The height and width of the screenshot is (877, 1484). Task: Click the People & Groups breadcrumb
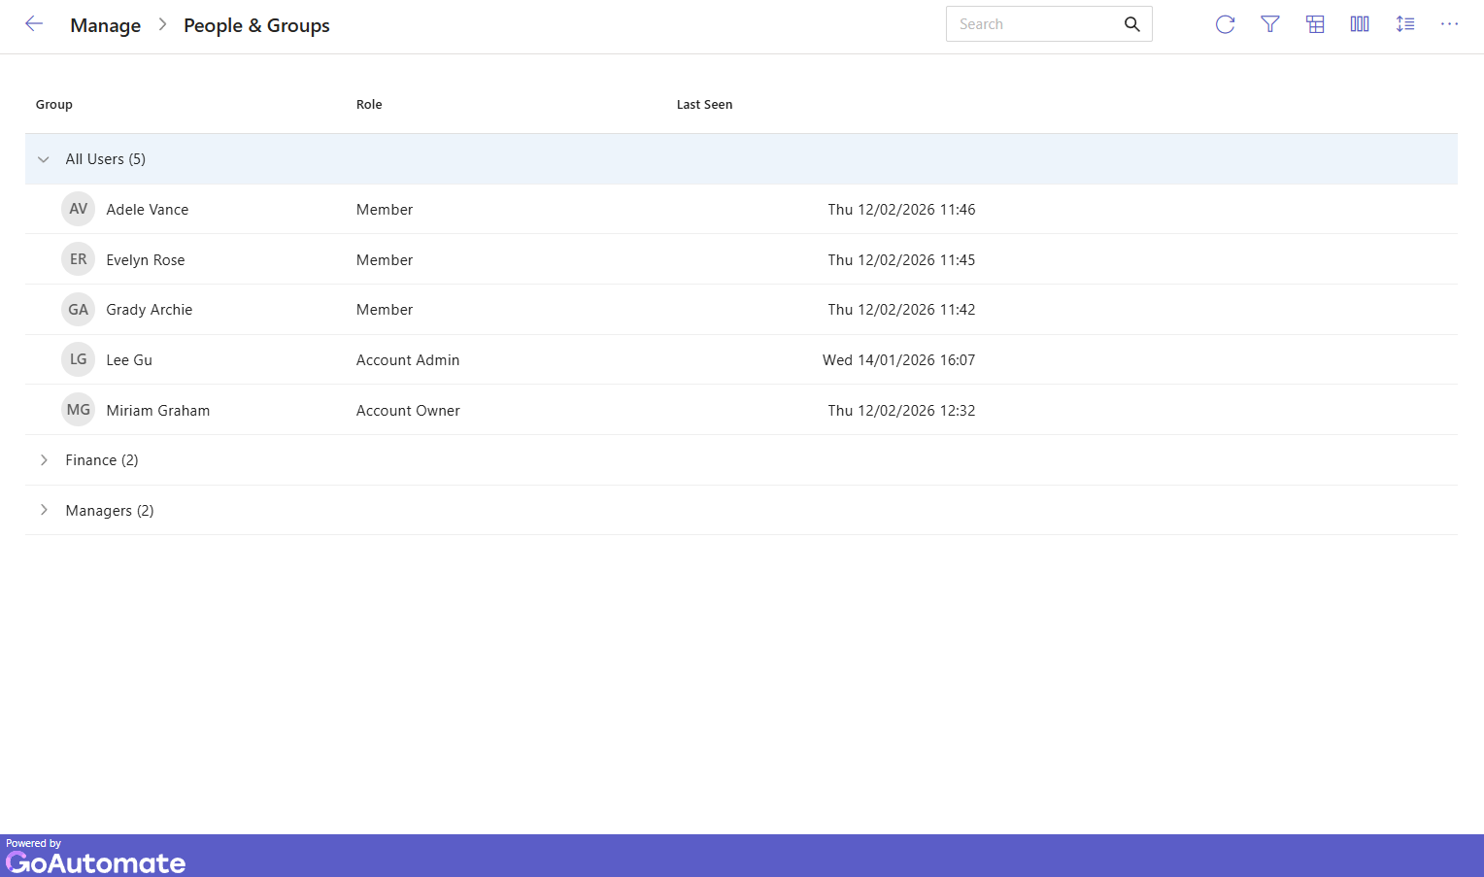pyautogui.click(x=256, y=25)
